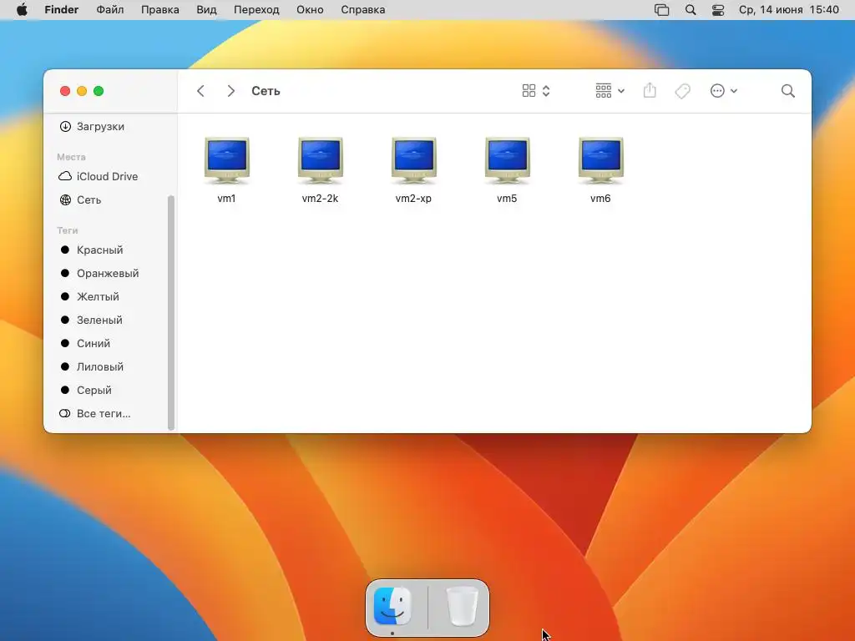Click the Finder icon in the Dock
This screenshot has height=641, width=855.
(x=392, y=607)
